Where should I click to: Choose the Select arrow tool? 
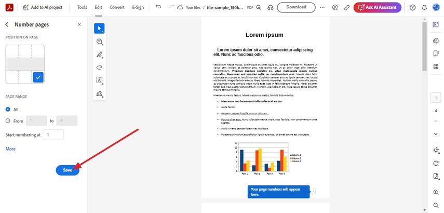(x=99, y=29)
